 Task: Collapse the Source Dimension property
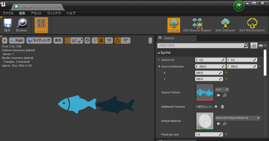[159, 66]
